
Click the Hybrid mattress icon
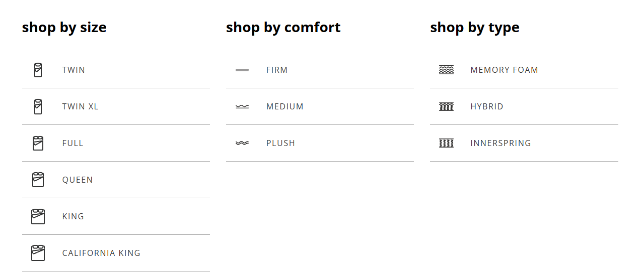point(446,106)
